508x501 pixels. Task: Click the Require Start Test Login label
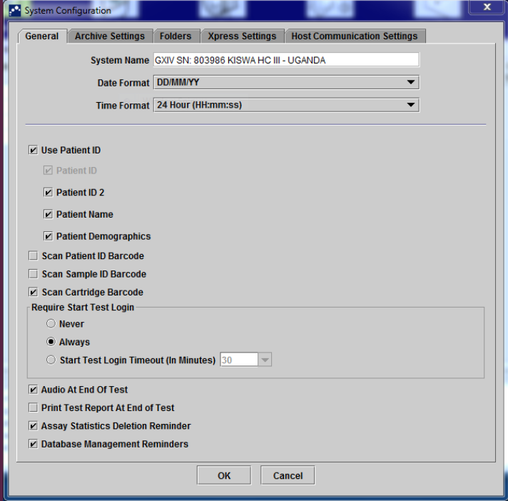tap(83, 307)
